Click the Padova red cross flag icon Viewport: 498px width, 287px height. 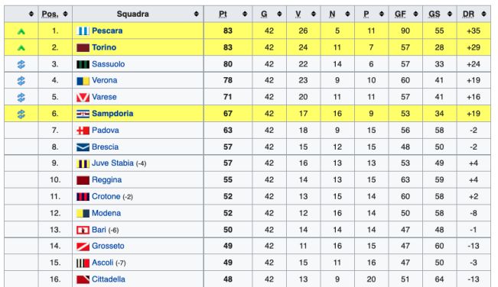pos(83,131)
